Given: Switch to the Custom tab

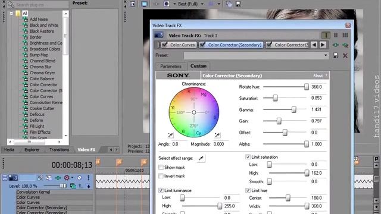Looking at the screenshot, I should pyautogui.click(x=198, y=66).
